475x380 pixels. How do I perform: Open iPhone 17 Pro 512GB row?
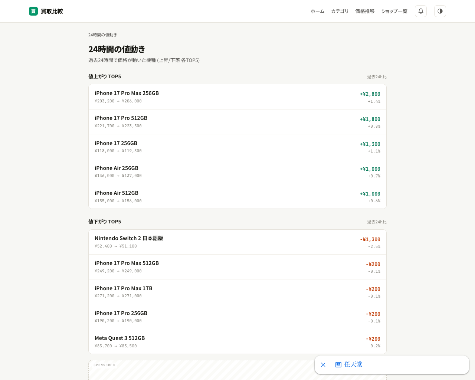pos(237,122)
